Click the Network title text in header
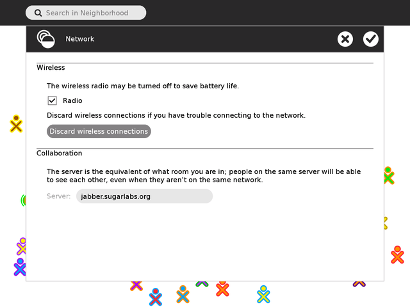The height and width of the screenshot is (307, 410). (x=79, y=39)
